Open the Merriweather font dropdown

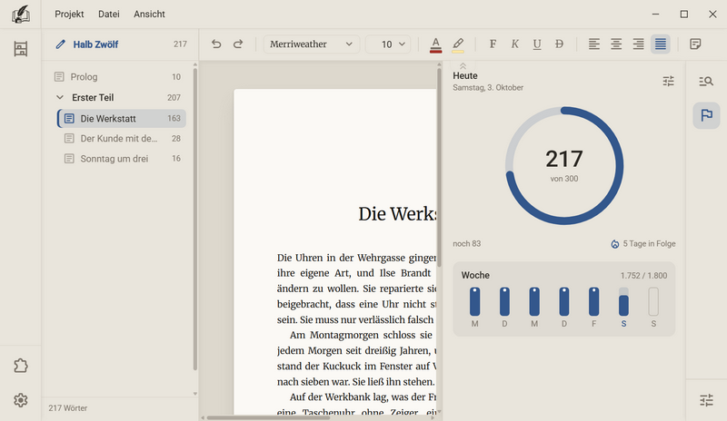point(311,44)
